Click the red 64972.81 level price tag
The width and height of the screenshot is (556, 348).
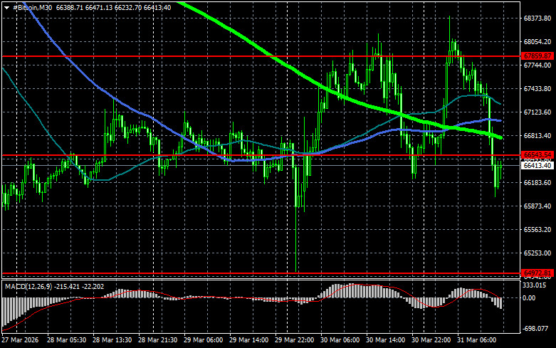pyautogui.click(x=537, y=273)
